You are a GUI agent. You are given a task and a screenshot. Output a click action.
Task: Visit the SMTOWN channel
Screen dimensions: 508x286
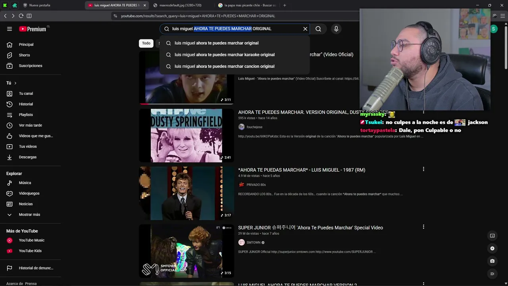(254, 243)
